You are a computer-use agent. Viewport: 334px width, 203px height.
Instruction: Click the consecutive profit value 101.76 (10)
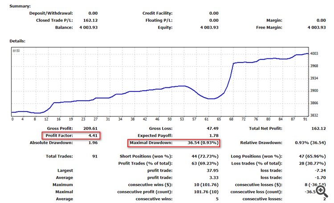tap(206, 192)
